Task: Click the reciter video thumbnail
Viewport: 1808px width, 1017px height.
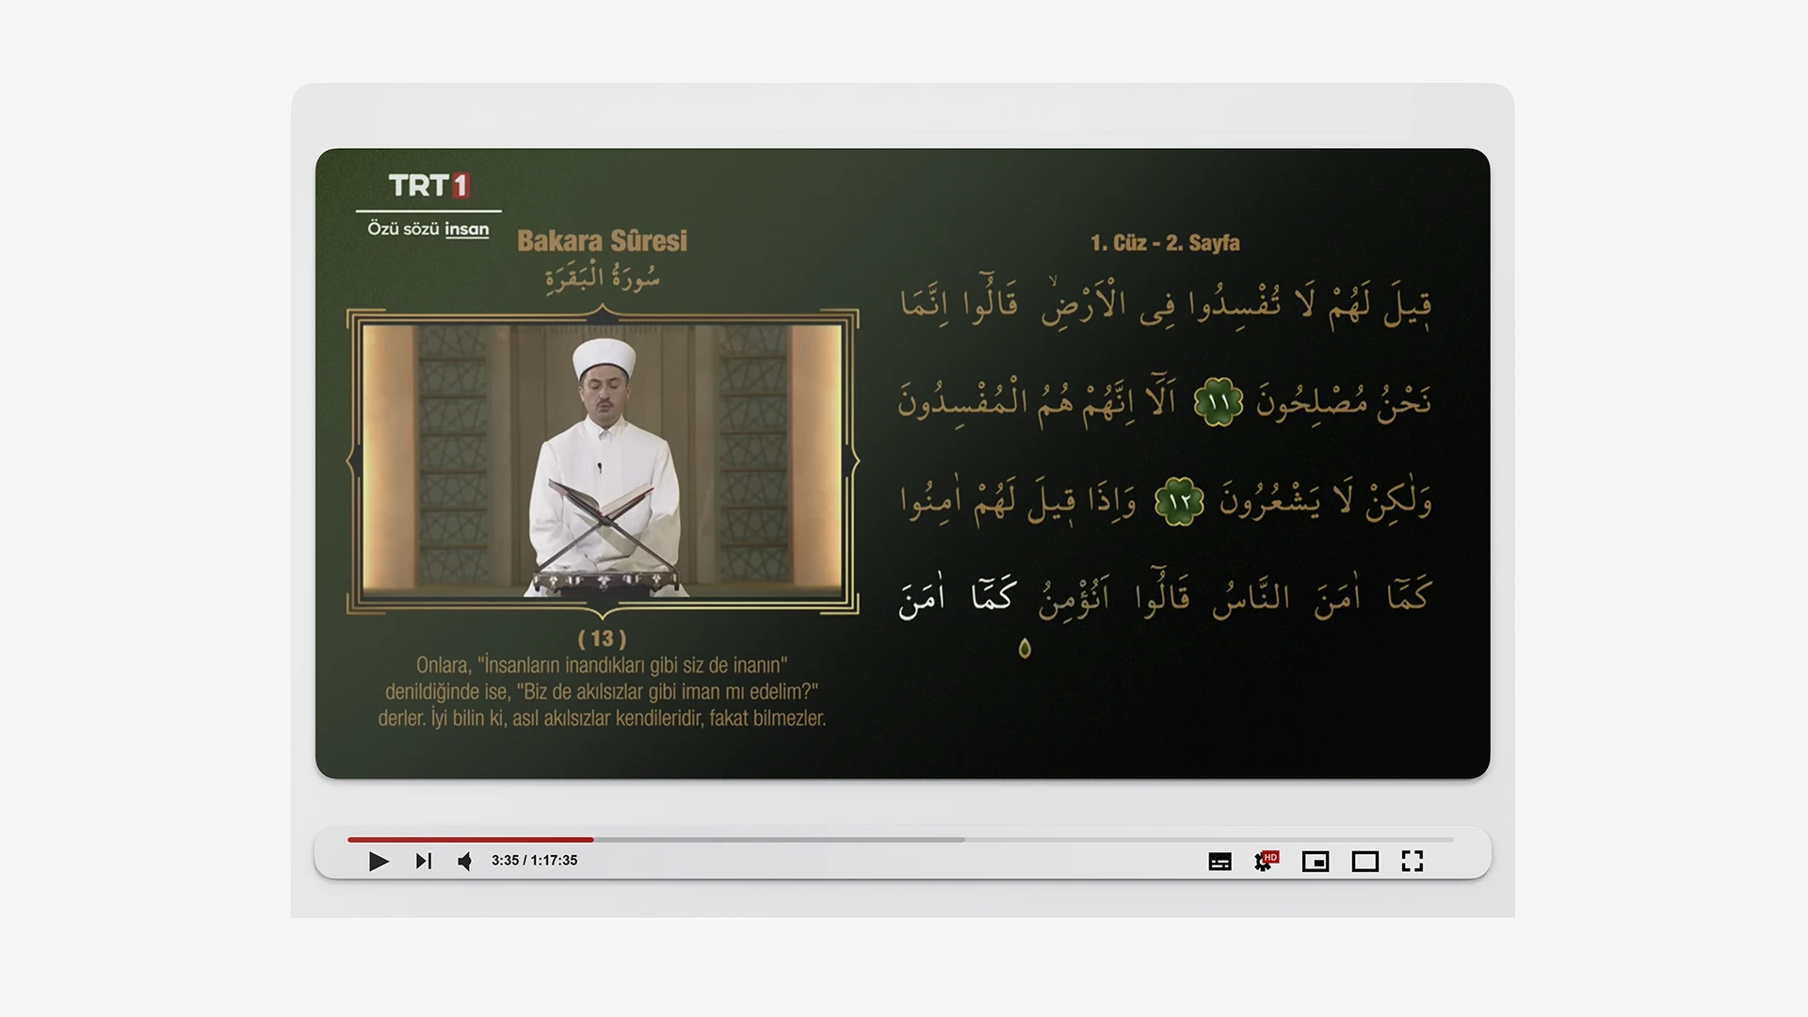Action: click(x=603, y=461)
